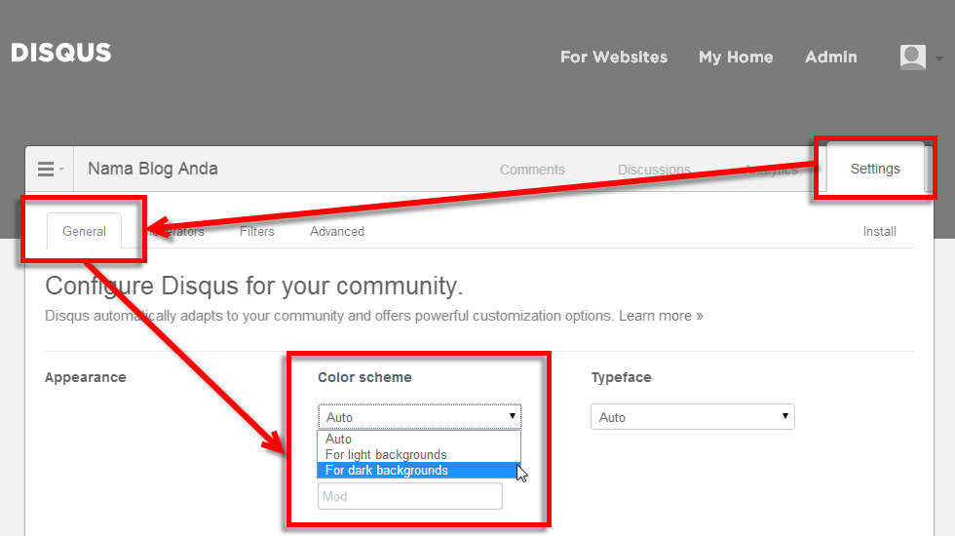Select the General settings tab
This screenshot has width=955, height=536.
click(x=84, y=232)
